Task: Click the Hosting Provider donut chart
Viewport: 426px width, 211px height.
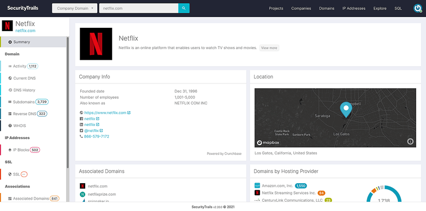Action: [383, 194]
